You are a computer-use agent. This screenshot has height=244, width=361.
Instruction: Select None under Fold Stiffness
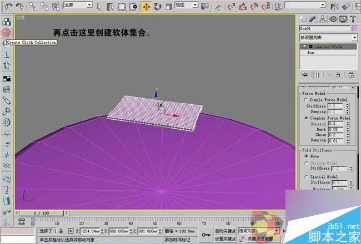[x=306, y=156]
